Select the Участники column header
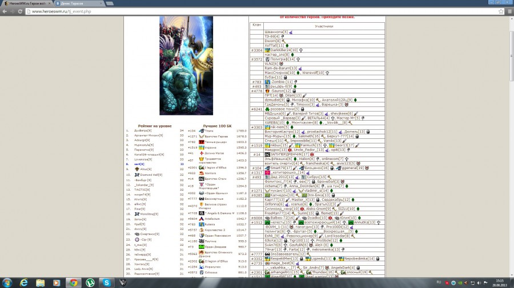The height and width of the screenshot is (288, 514). point(324,26)
